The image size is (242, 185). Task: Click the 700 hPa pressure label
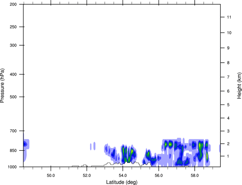coord(13,131)
